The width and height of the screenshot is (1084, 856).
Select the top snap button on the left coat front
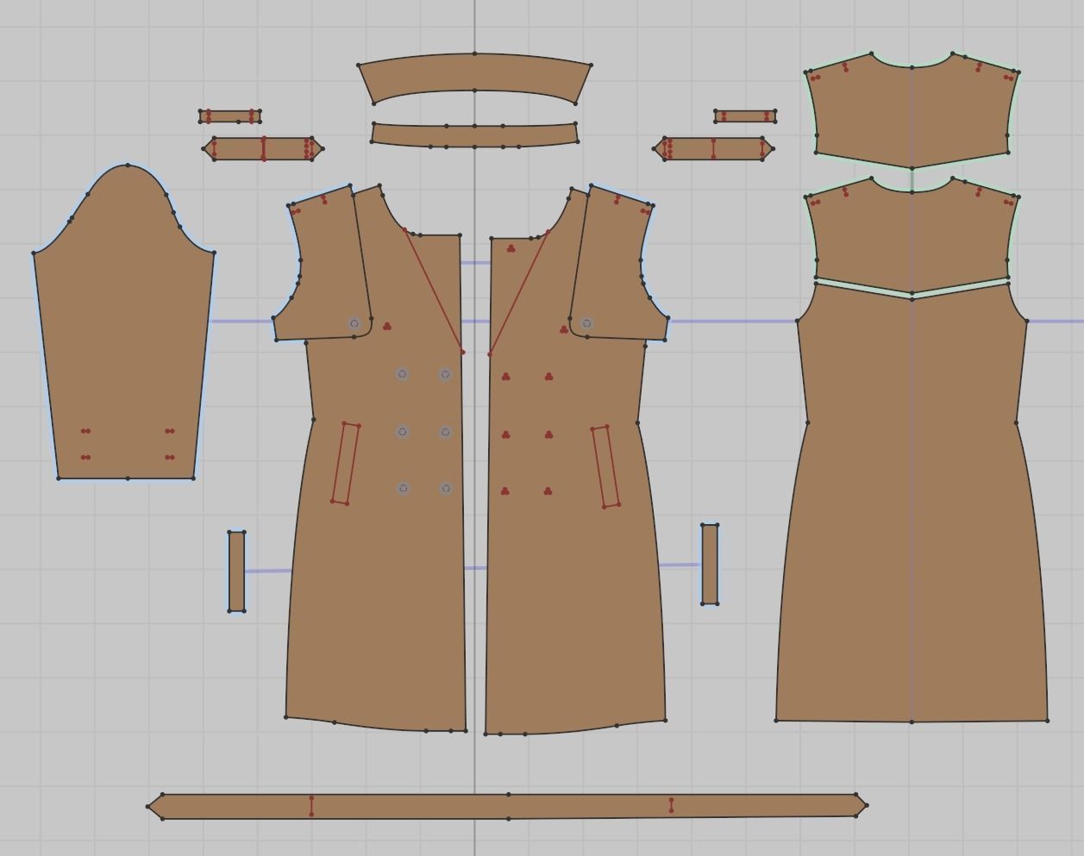pyautogui.click(x=401, y=375)
